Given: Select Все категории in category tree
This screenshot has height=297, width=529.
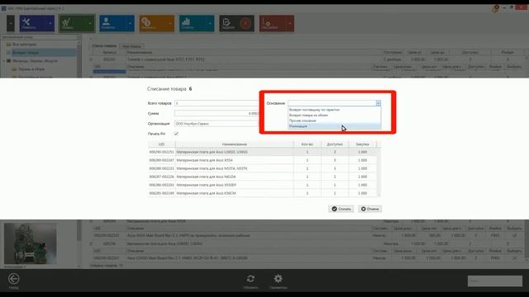Looking at the screenshot, I should click(25, 44).
